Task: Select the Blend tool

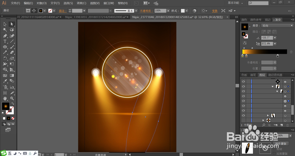Action: click(x=12, y=81)
